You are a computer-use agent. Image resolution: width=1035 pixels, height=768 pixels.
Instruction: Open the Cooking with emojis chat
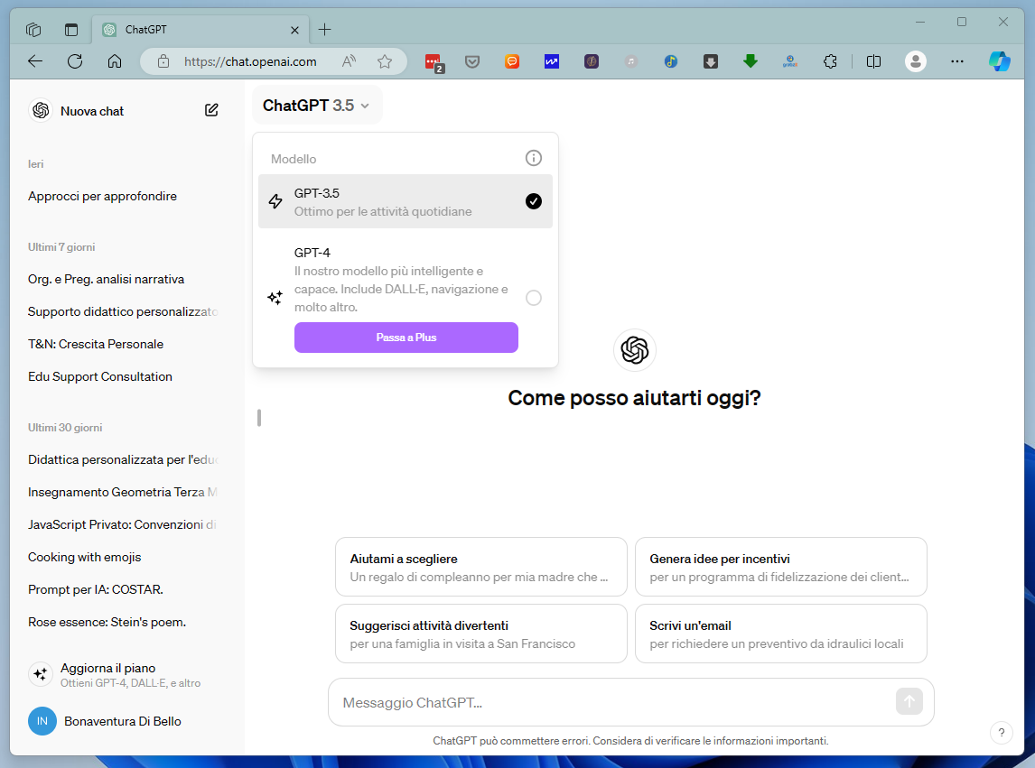click(85, 557)
